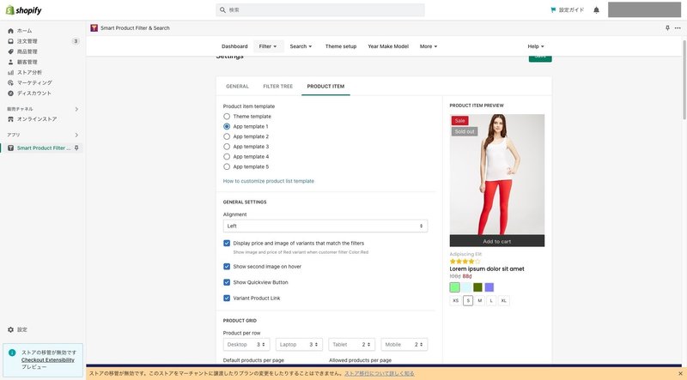Screen dimensions: 687x380
Task: Select dark olive green color swatch
Action: point(477,287)
